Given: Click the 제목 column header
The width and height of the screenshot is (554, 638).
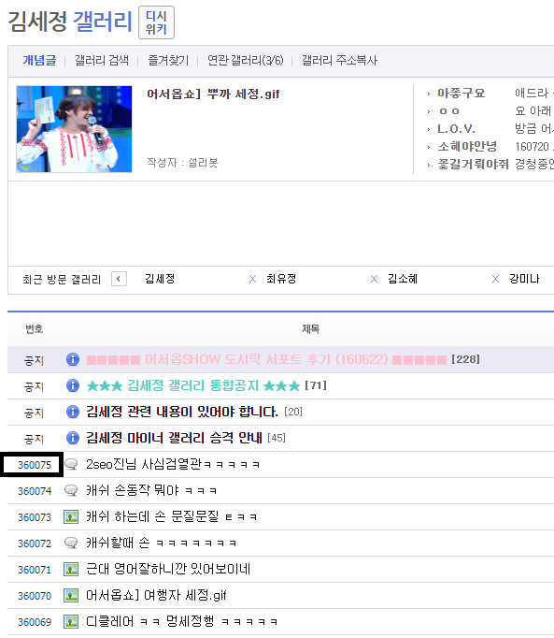Looking at the screenshot, I should tap(310, 328).
